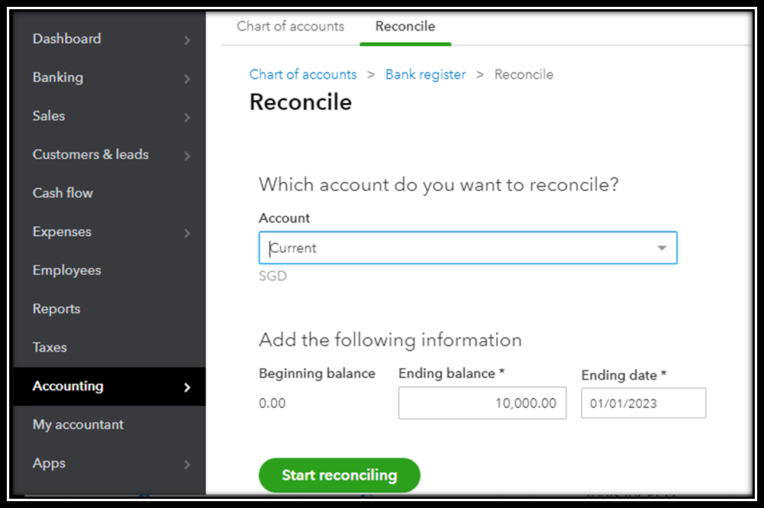Select the Reconcile tab

(x=405, y=26)
